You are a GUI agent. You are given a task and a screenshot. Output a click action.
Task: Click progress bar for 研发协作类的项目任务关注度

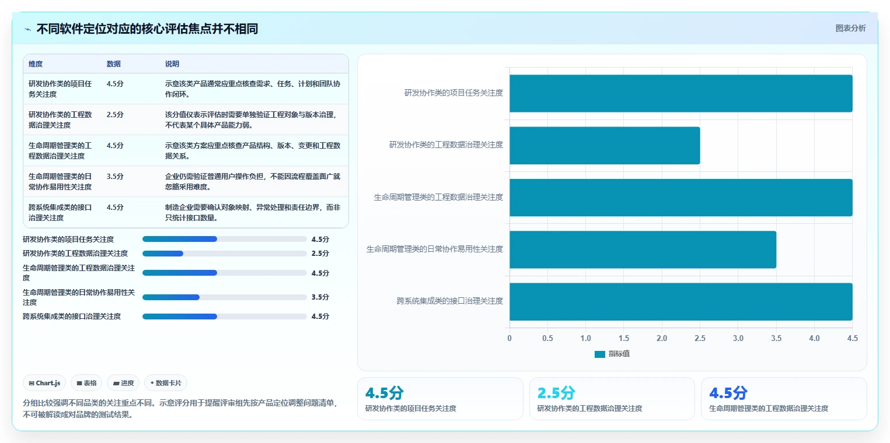coord(225,239)
